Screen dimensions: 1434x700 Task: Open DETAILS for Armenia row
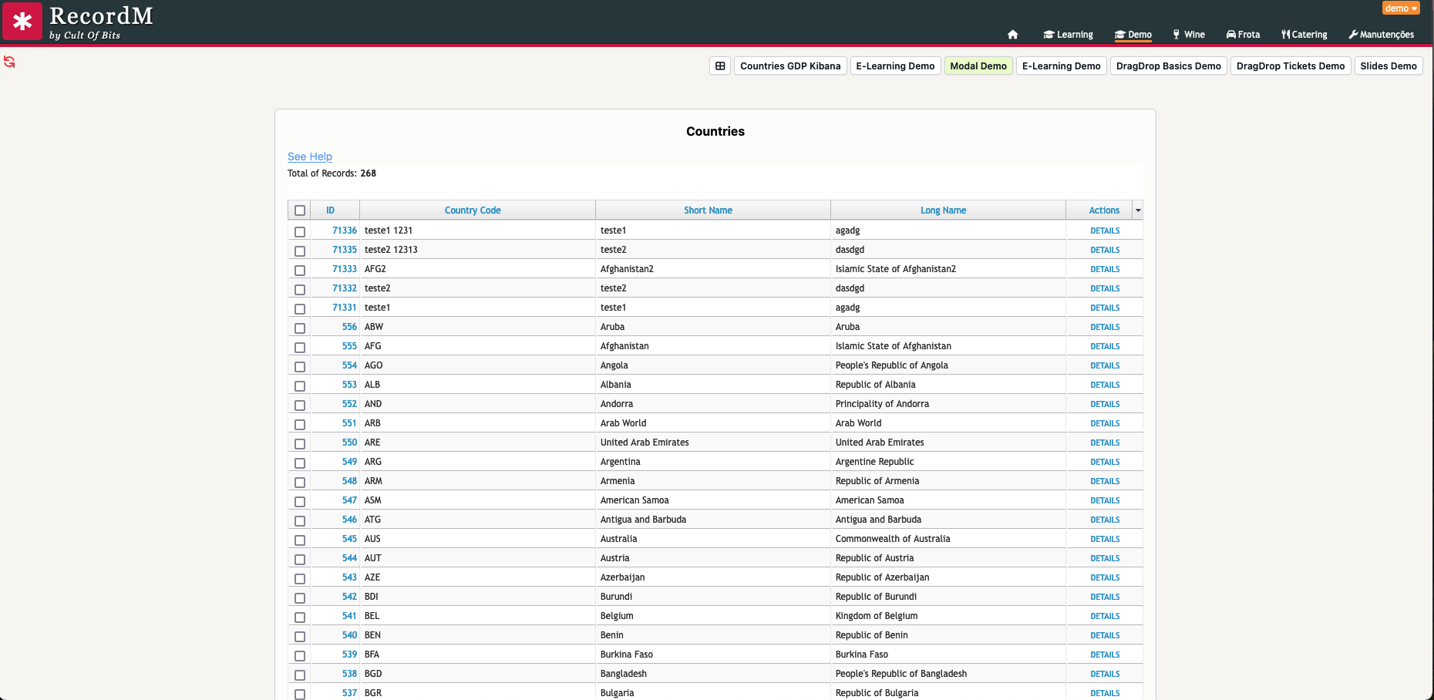pyautogui.click(x=1105, y=481)
